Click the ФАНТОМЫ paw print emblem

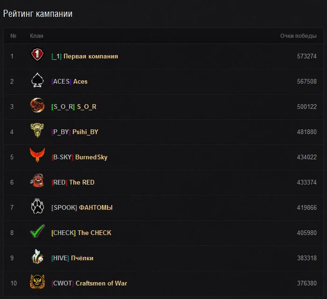tap(37, 206)
